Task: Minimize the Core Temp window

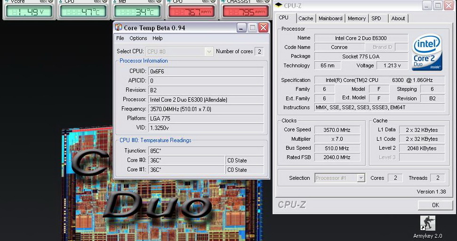Action: click(241, 28)
